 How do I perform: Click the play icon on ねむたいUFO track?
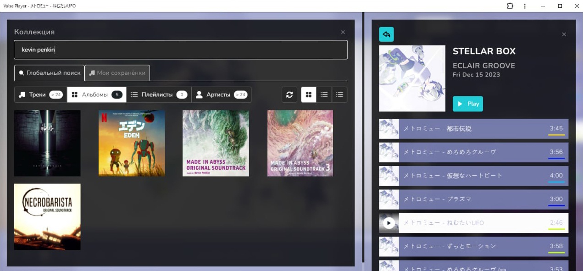click(x=389, y=223)
